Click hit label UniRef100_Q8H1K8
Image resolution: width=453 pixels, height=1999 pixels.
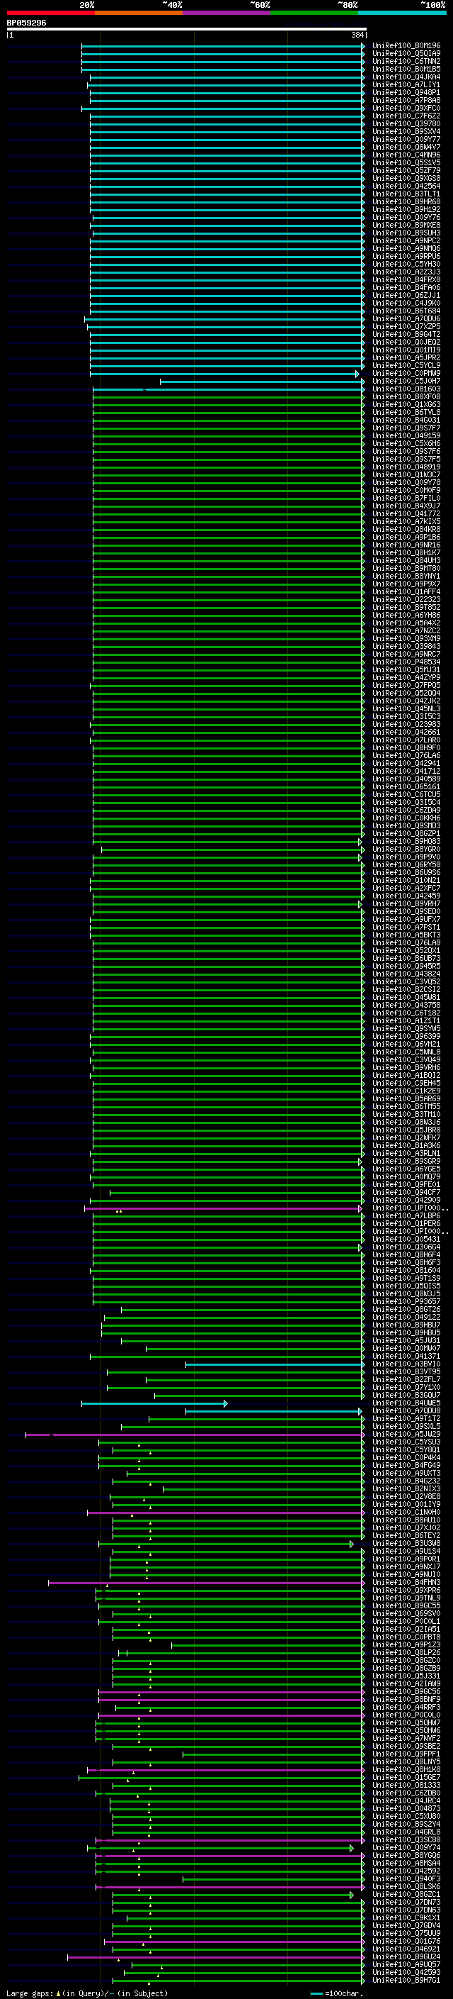[406, 1769]
